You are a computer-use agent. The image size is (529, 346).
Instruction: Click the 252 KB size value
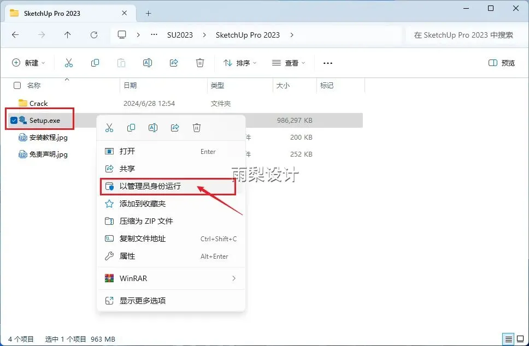pos(301,154)
